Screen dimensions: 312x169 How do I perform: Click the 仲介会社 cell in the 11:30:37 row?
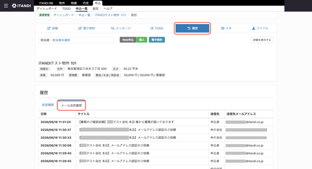click(216, 130)
